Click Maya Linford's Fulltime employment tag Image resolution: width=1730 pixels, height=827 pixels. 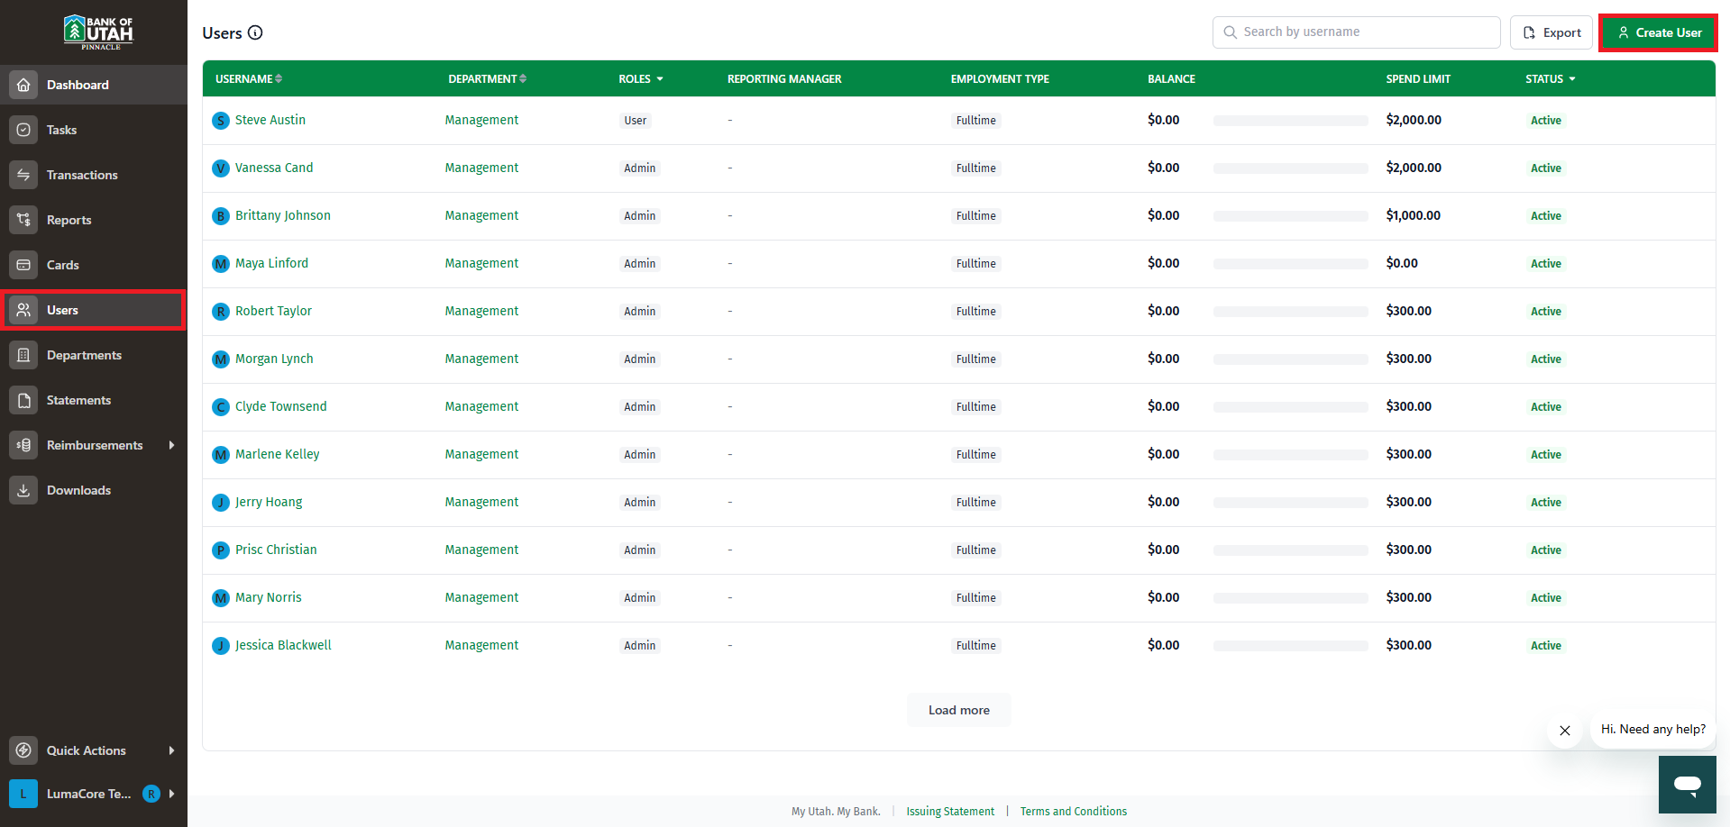(975, 264)
